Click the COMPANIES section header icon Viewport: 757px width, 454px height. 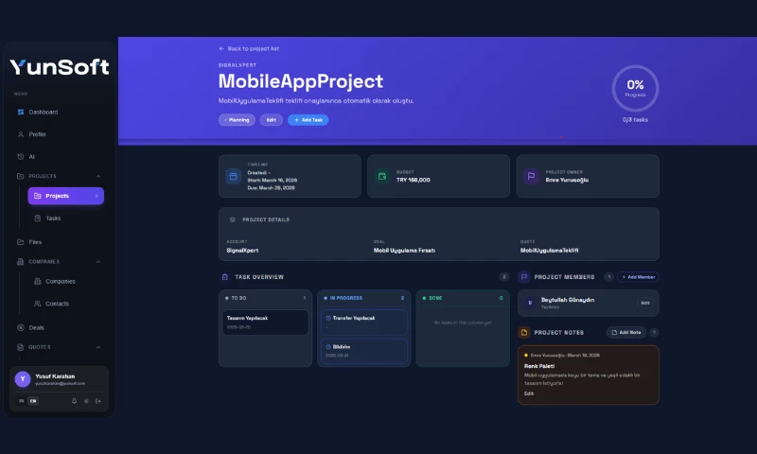coord(20,261)
